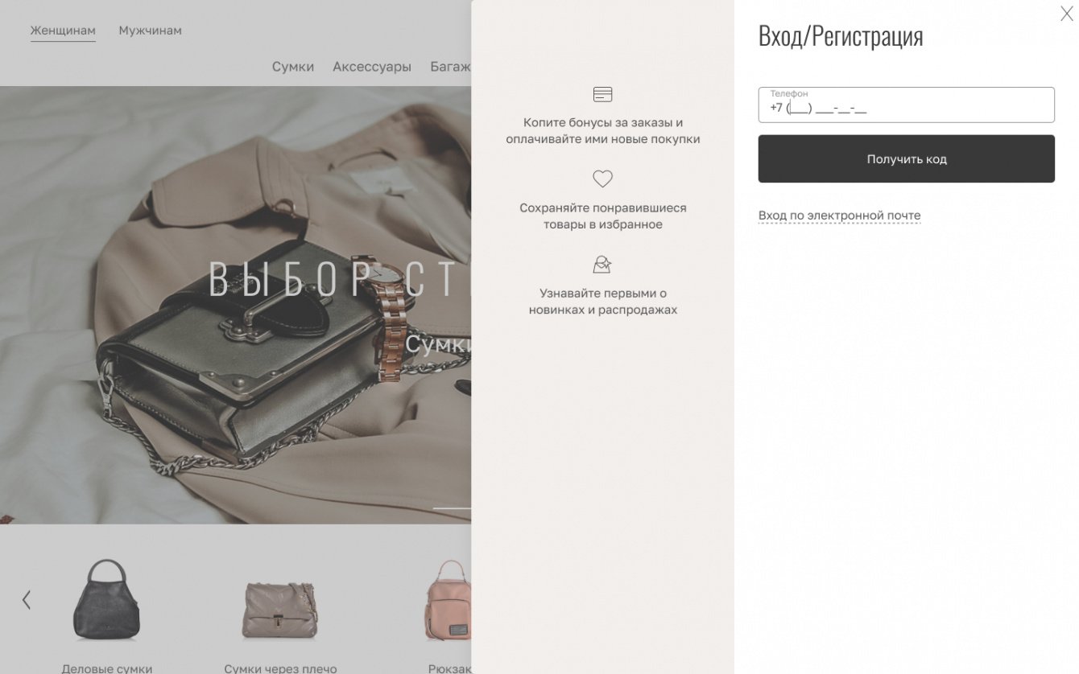Viewport: 1079px width, 674px height.
Task: Click the heart favorites icon
Action: point(602,179)
